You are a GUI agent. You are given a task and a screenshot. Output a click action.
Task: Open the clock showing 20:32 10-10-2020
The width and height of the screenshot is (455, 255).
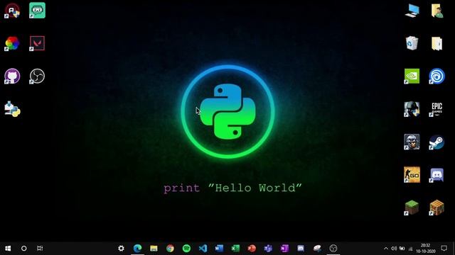426,249
